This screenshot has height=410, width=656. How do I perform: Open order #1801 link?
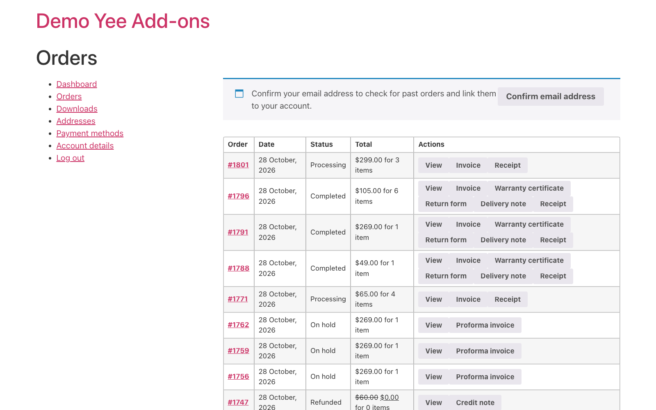238,165
